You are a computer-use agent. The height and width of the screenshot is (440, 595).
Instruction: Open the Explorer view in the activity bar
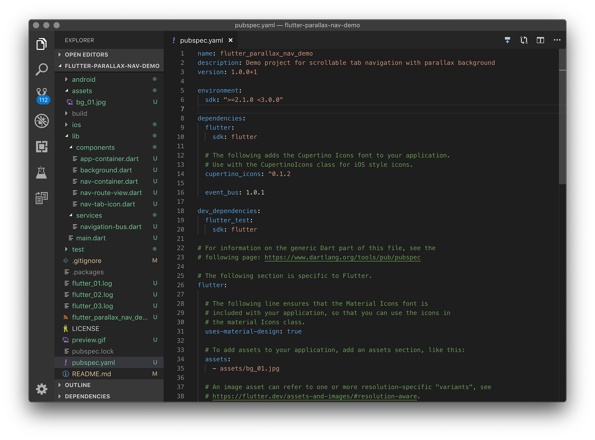42,44
